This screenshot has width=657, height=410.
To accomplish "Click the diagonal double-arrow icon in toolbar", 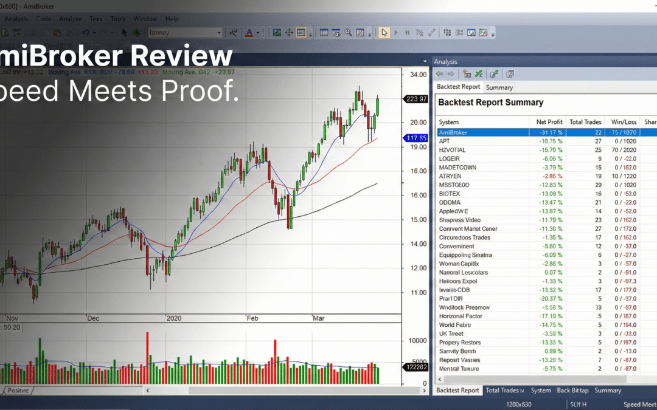I will click(431, 33).
